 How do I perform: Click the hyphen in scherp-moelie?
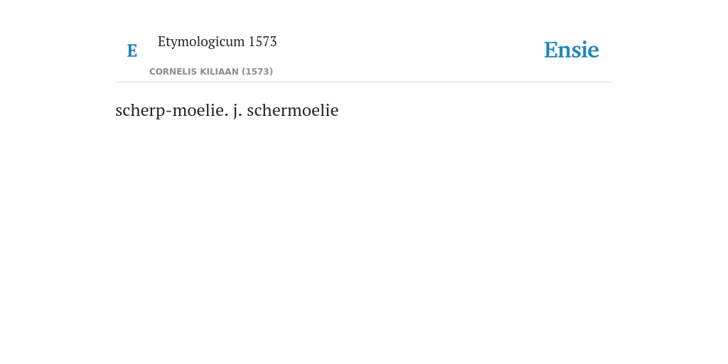(169, 112)
